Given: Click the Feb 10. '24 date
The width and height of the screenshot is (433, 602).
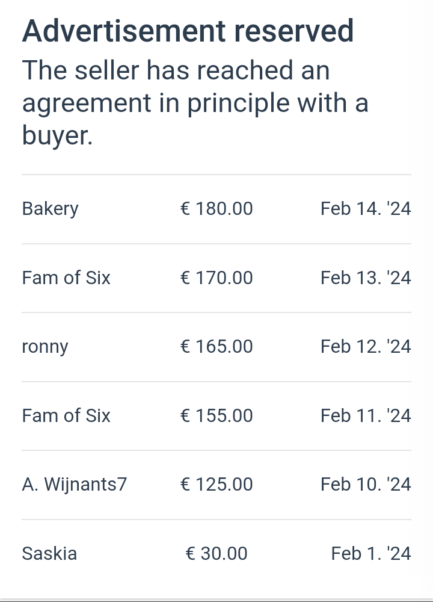Looking at the screenshot, I should (366, 485).
